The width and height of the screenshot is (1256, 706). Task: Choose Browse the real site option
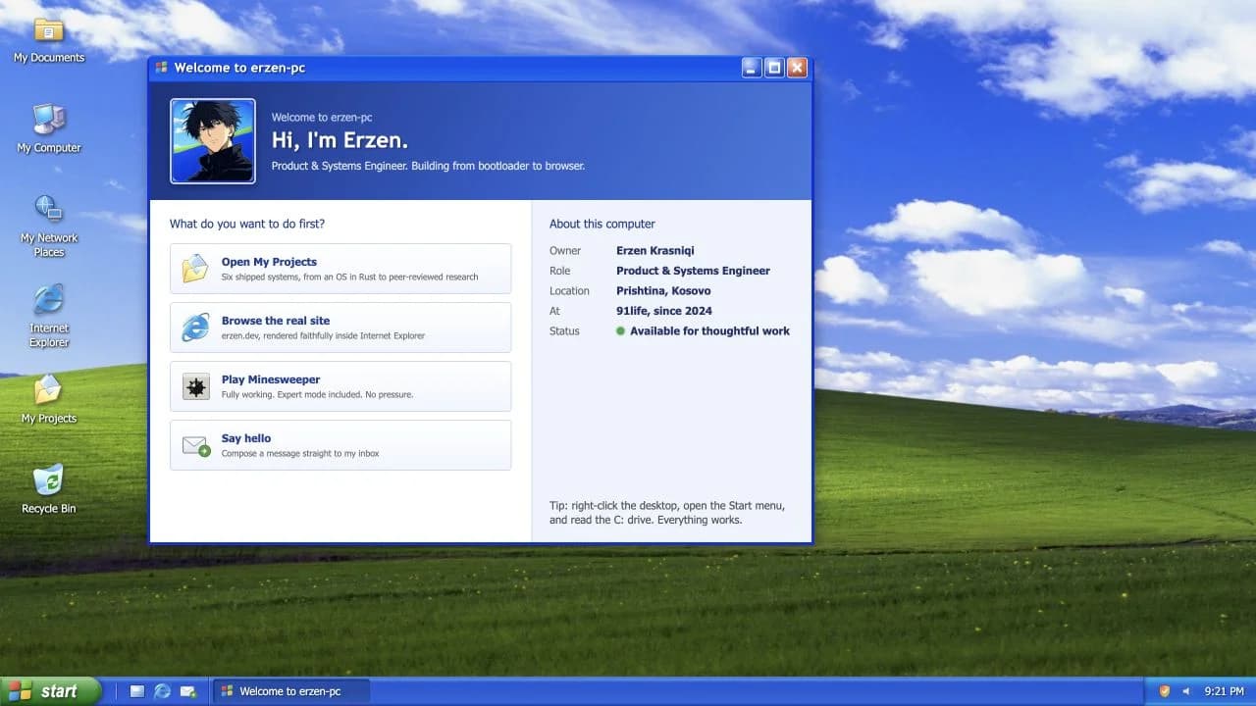coord(340,328)
